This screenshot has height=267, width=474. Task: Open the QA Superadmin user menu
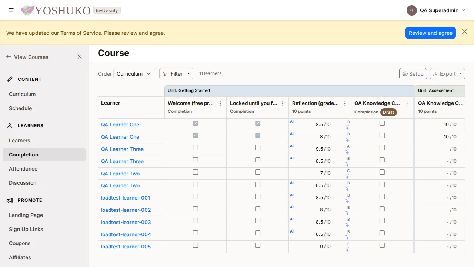(436, 10)
